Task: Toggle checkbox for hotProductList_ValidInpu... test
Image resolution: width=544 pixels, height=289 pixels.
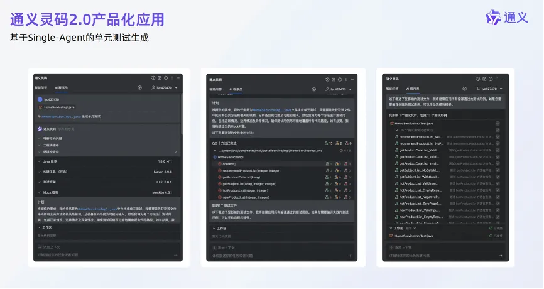Action: click(498, 183)
